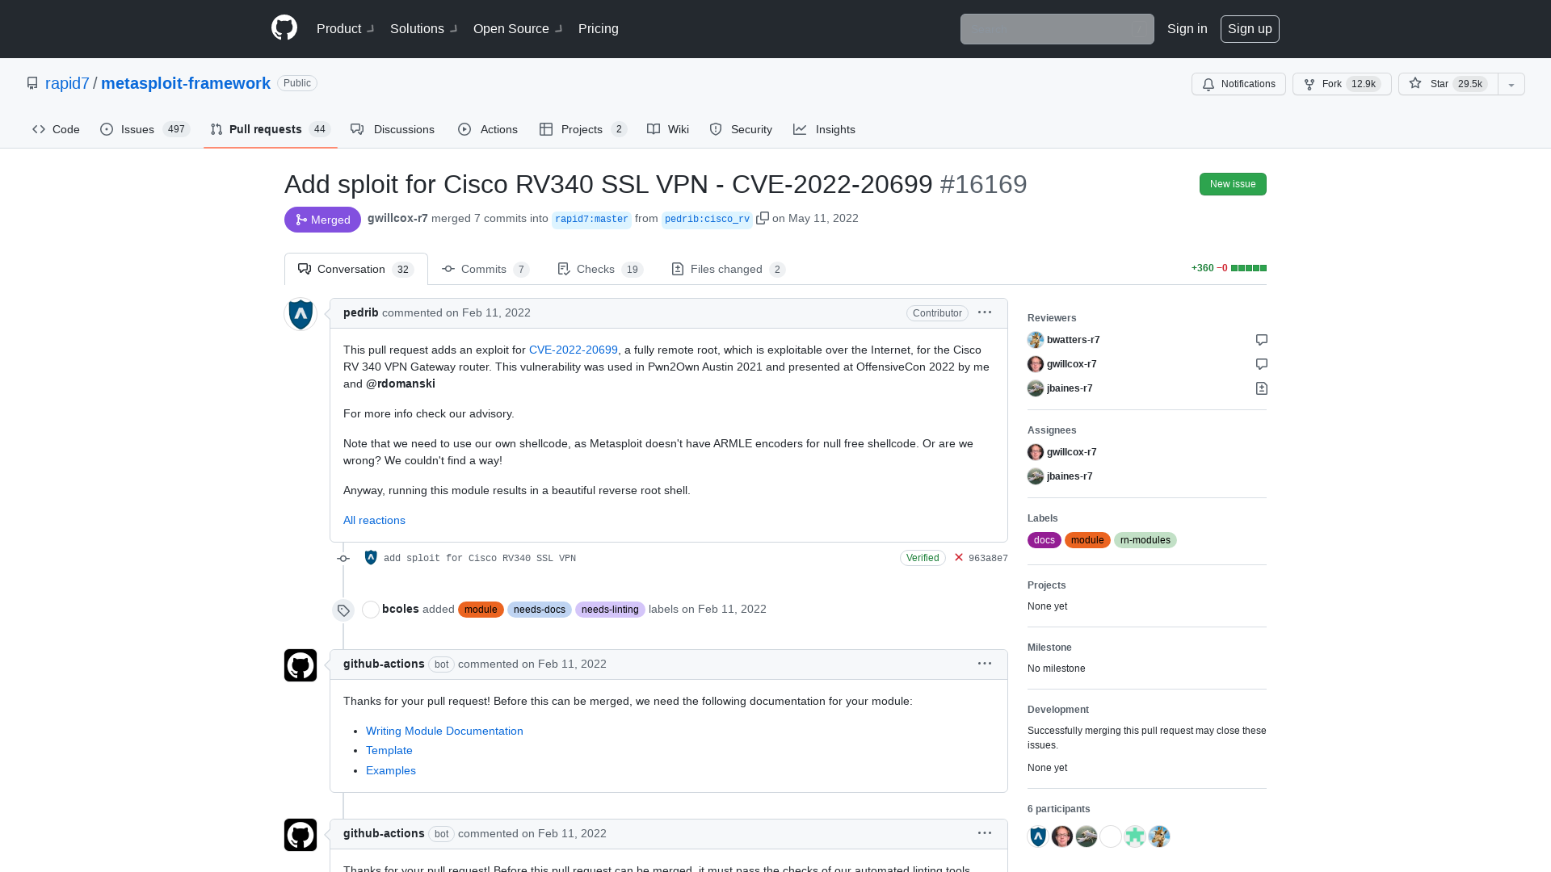Screen dimensions: 1551x872
Task: Click the New issue button
Action: 1233,184
